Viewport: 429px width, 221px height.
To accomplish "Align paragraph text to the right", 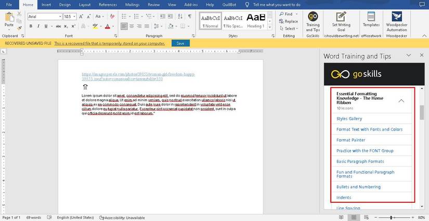I will tap(139, 26).
